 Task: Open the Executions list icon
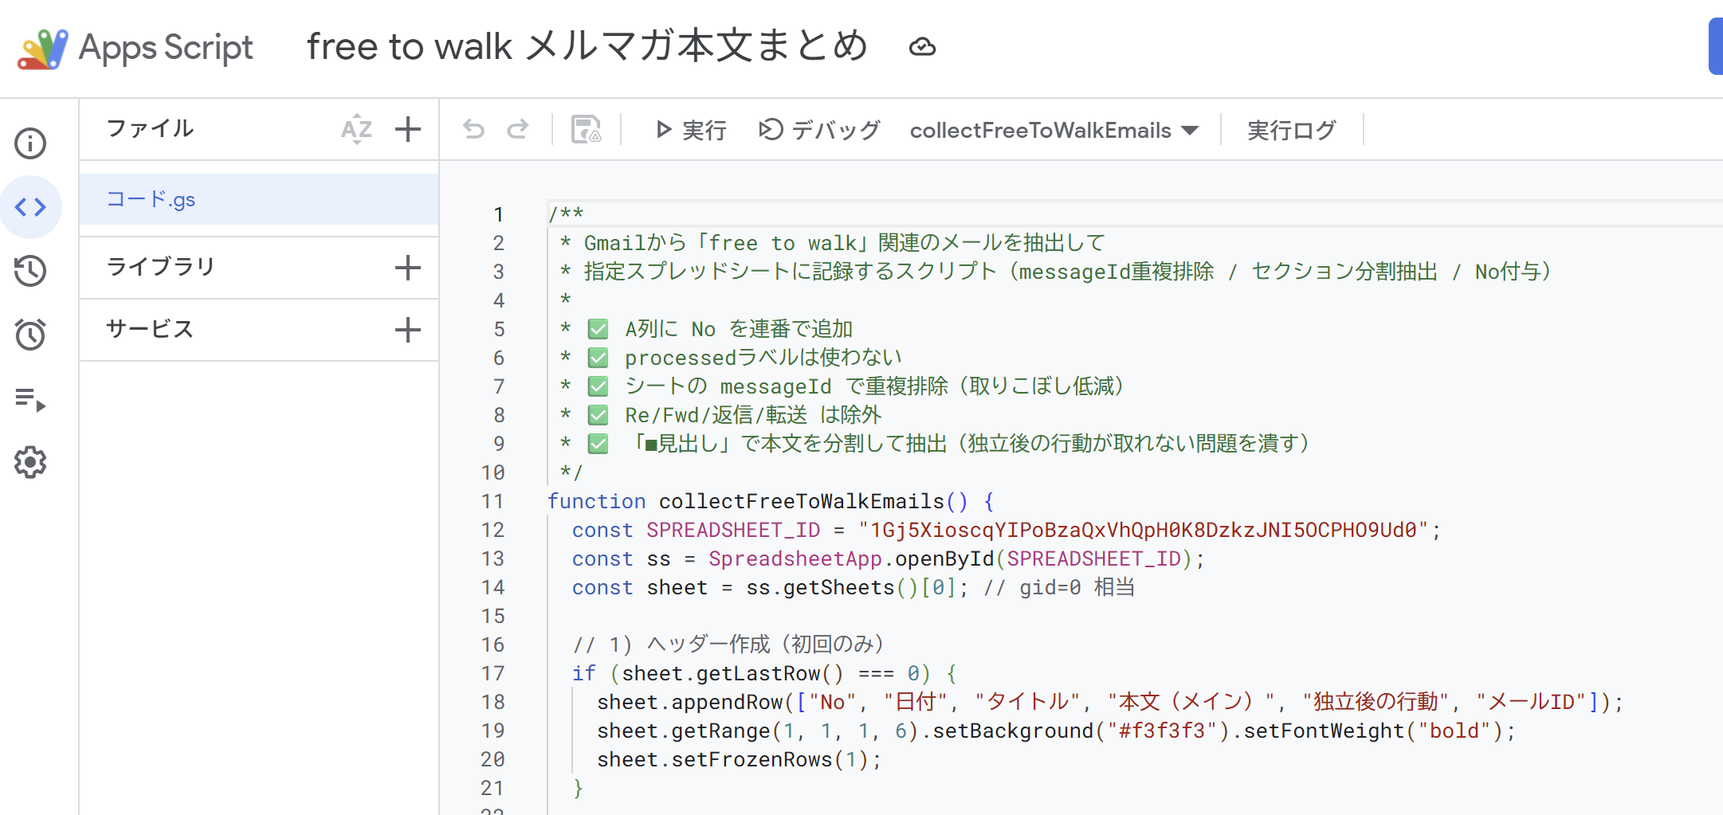pyautogui.click(x=30, y=398)
